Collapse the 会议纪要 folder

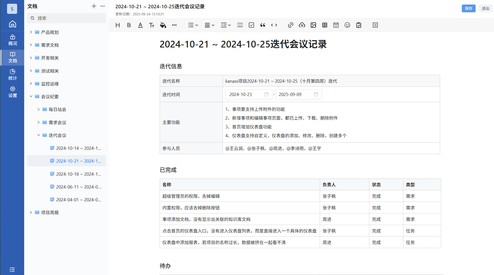pos(31,96)
